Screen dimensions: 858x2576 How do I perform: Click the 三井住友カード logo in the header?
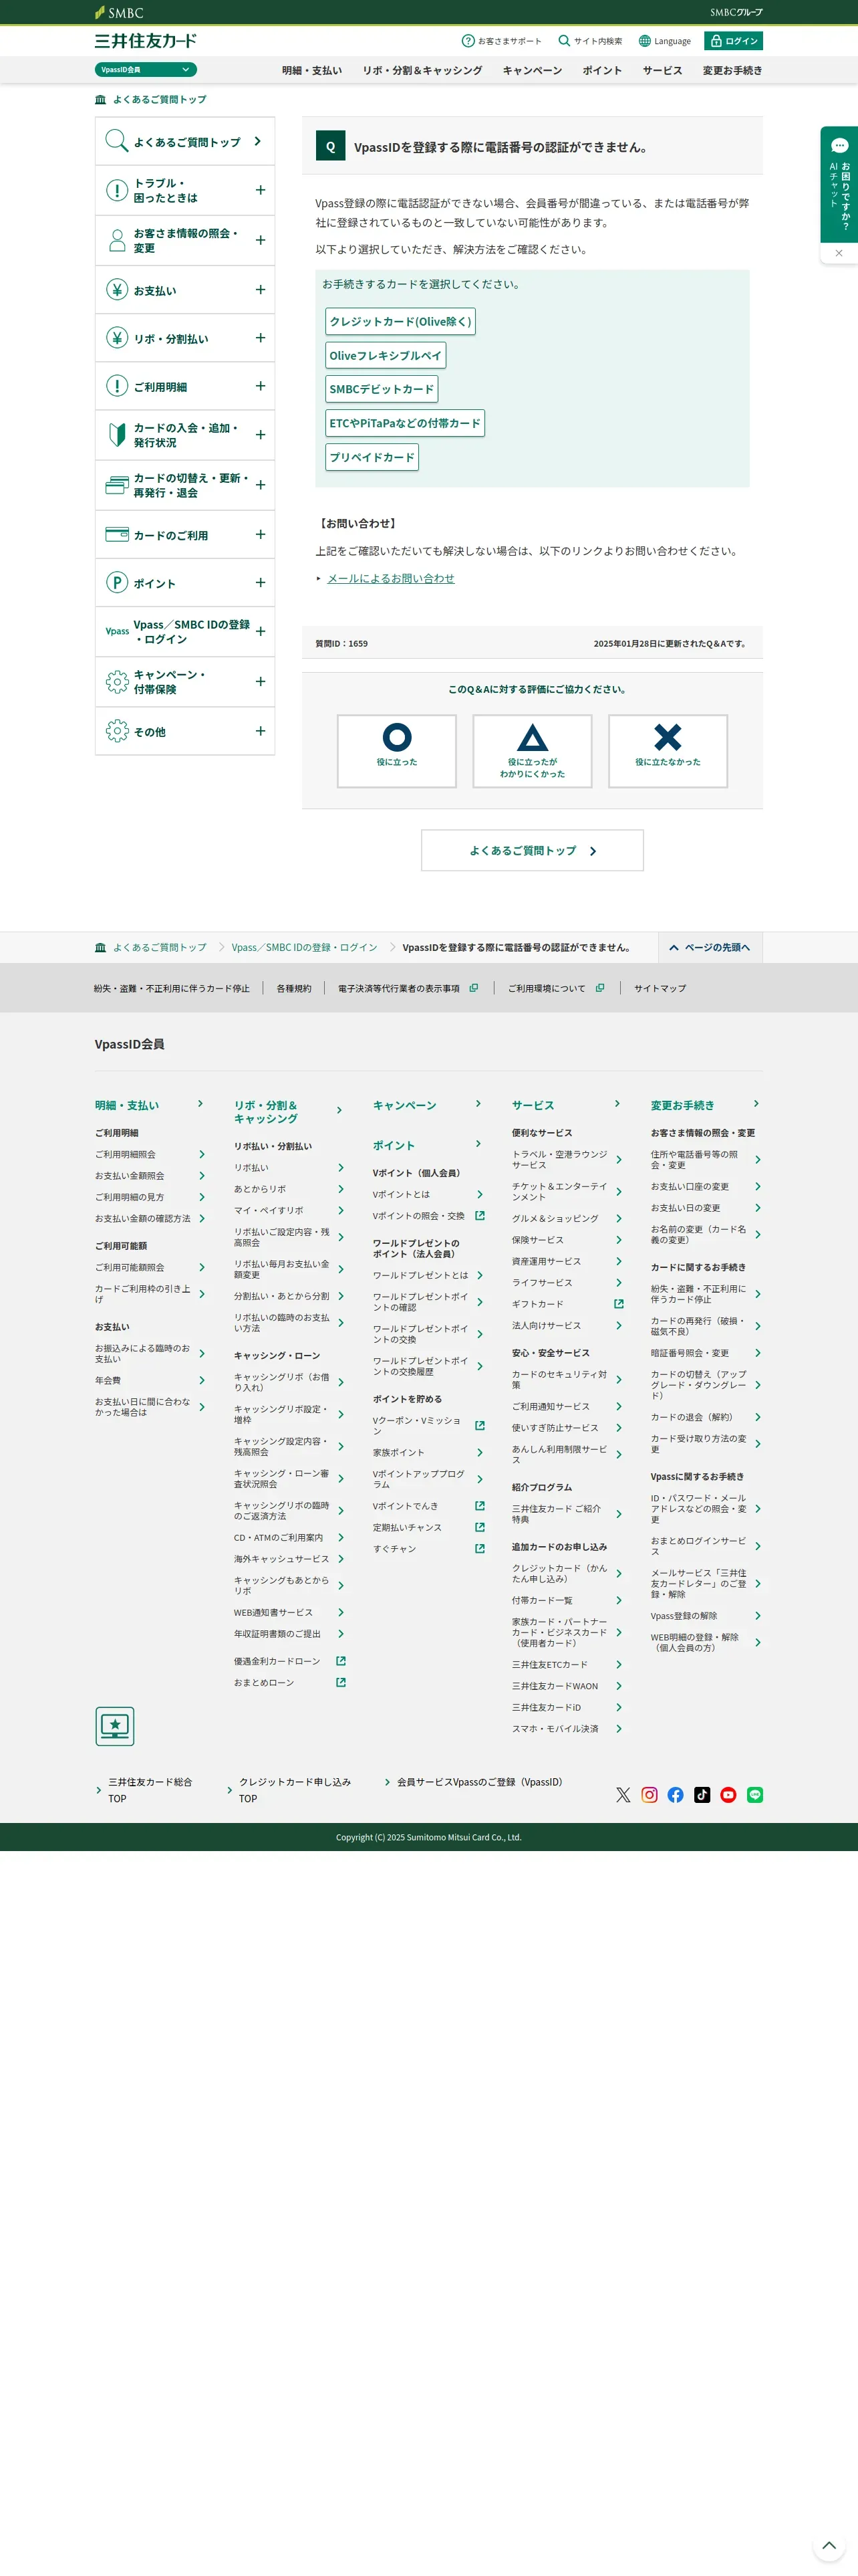pos(146,41)
